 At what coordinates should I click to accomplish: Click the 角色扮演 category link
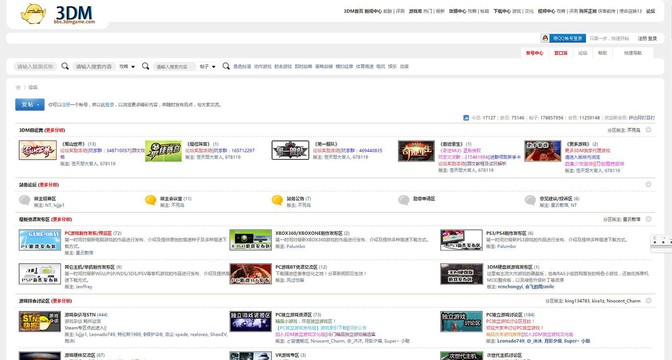coord(242,66)
